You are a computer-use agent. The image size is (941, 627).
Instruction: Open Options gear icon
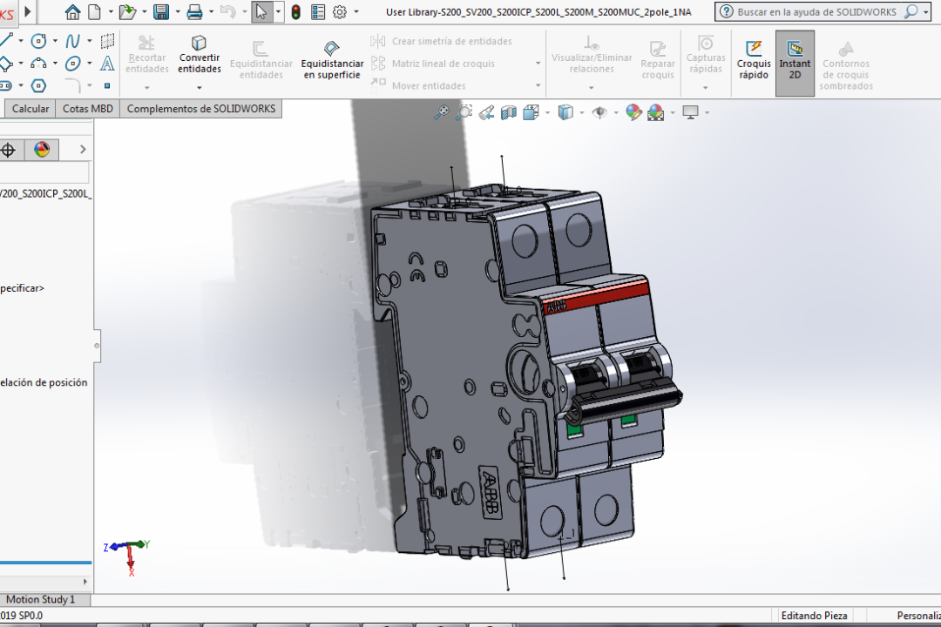[340, 11]
